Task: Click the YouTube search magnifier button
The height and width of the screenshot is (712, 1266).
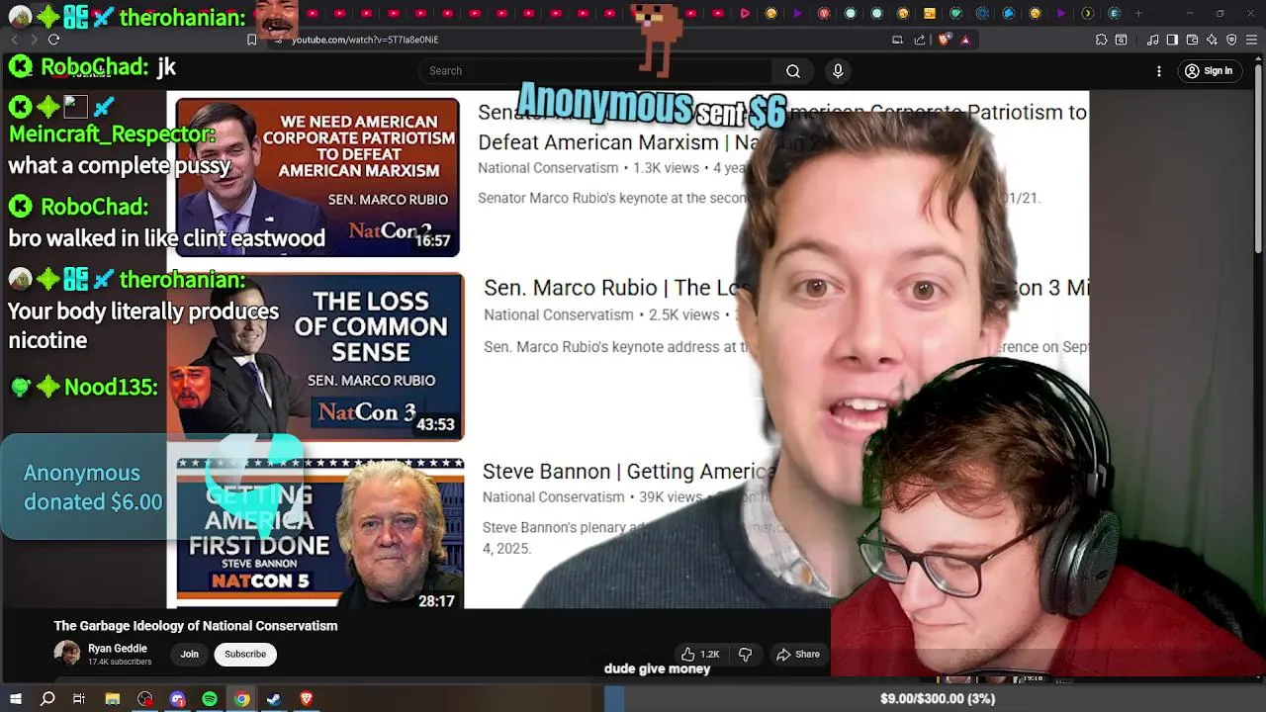Action: point(793,71)
